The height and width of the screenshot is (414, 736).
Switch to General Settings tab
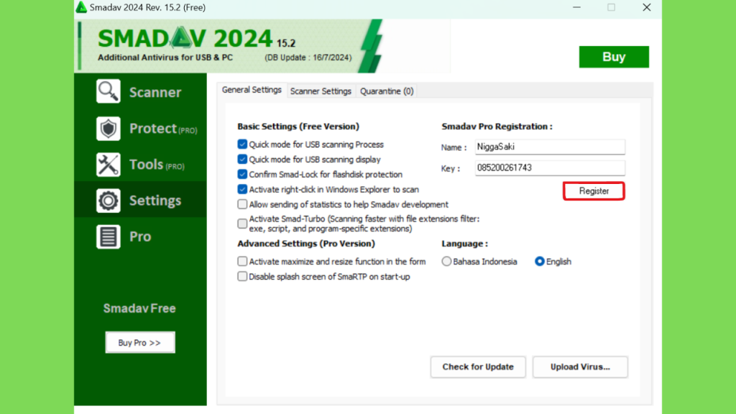click(x=252, y=90)
